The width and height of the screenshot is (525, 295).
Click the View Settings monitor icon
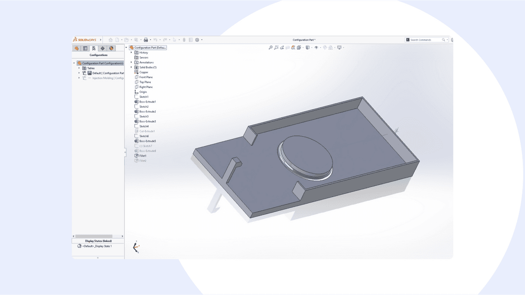pyautogui.click(x=339, y=47)
